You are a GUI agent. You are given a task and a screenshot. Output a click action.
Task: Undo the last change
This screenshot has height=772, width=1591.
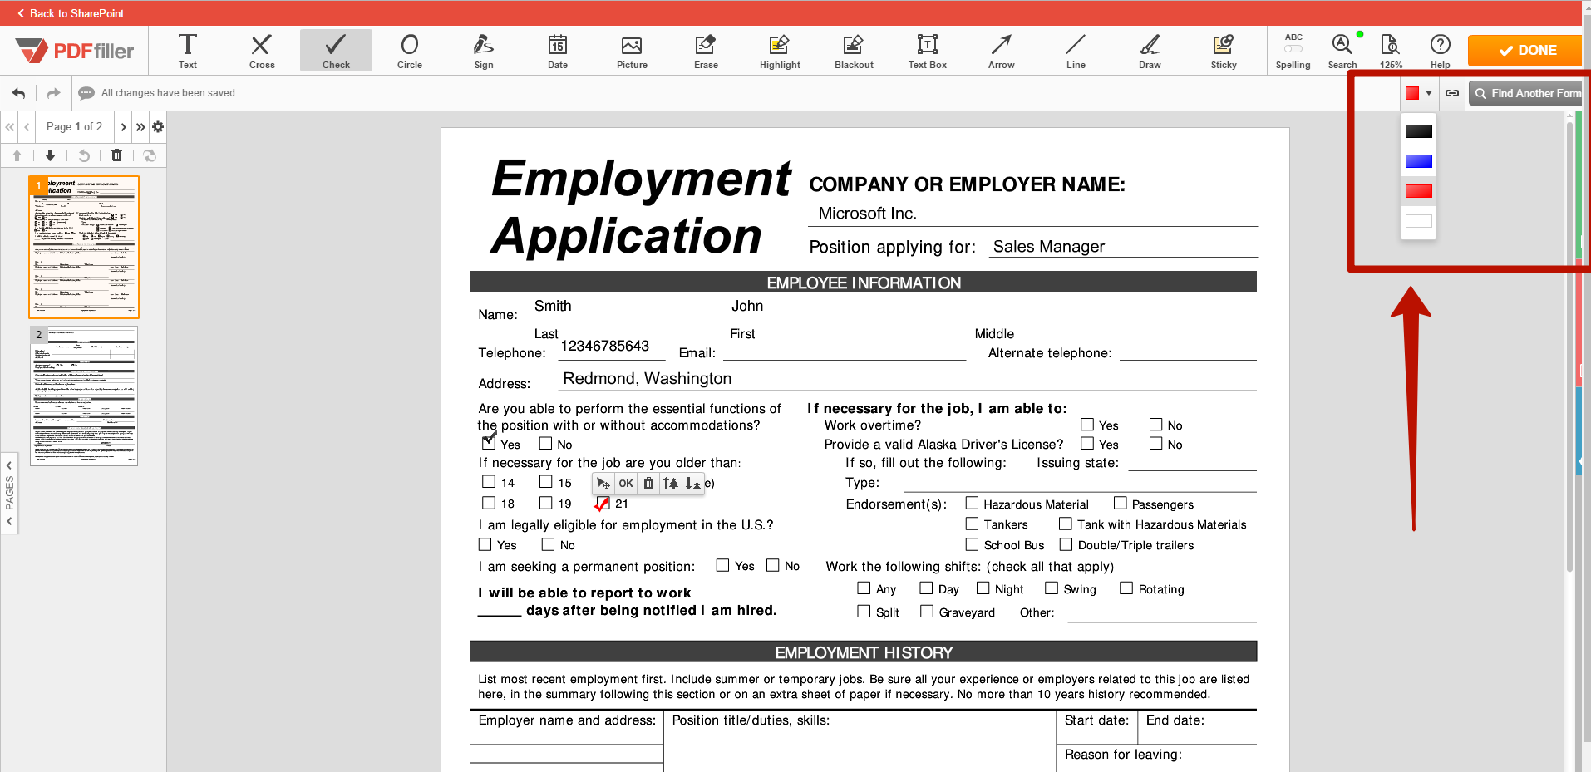(18, 93)
